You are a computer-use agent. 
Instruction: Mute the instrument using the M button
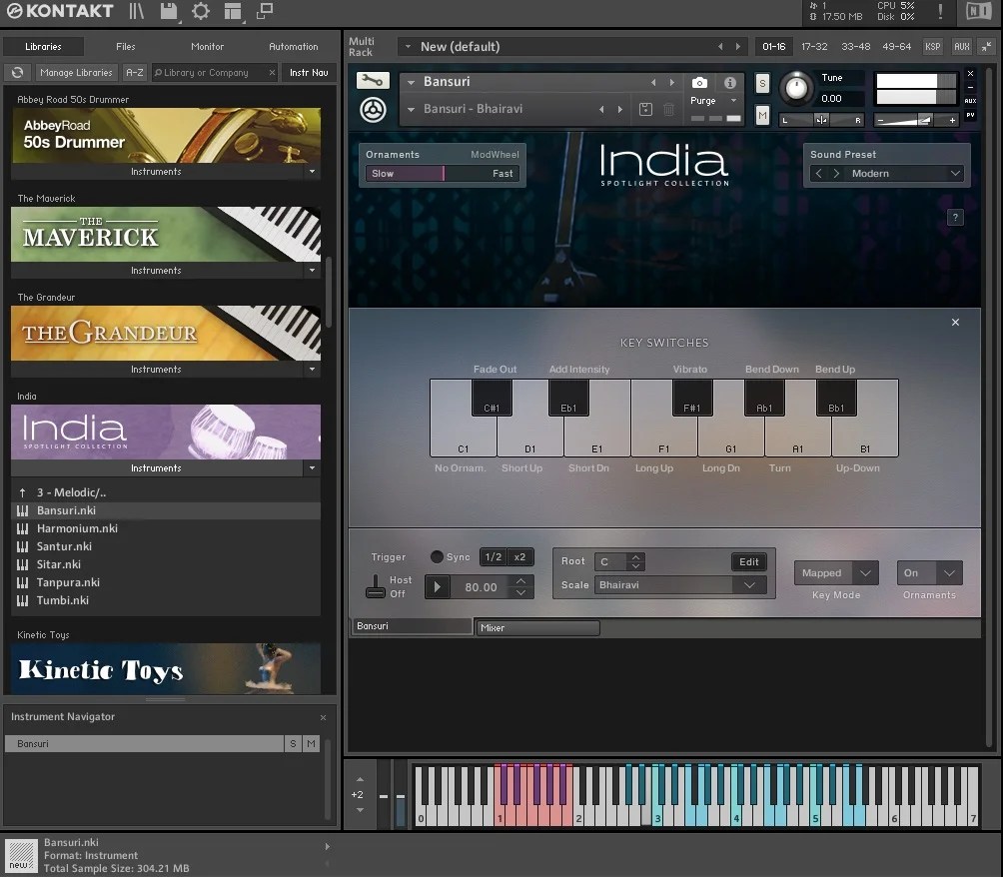(x=762, y=116)
